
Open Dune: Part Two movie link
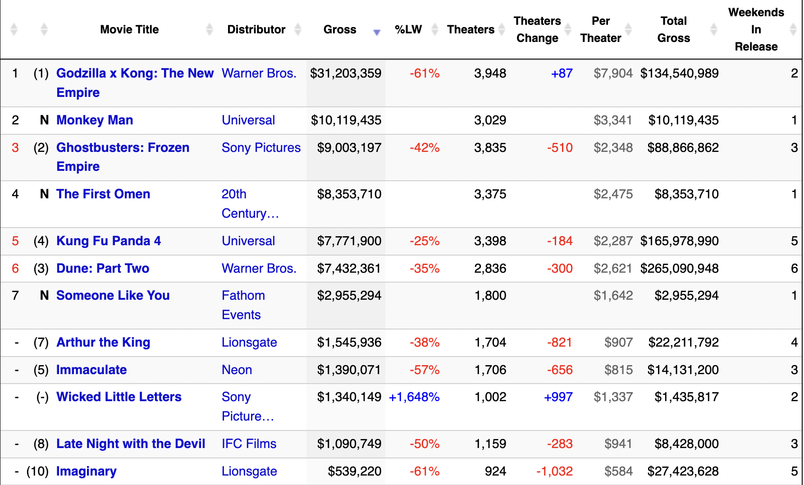pyautogui.click(x=103, y=268)
